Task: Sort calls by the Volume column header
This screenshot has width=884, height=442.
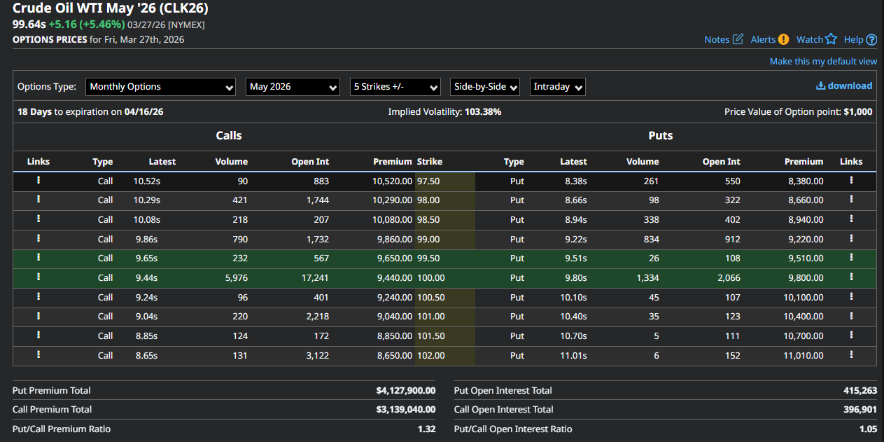Action: coord(231,162)
